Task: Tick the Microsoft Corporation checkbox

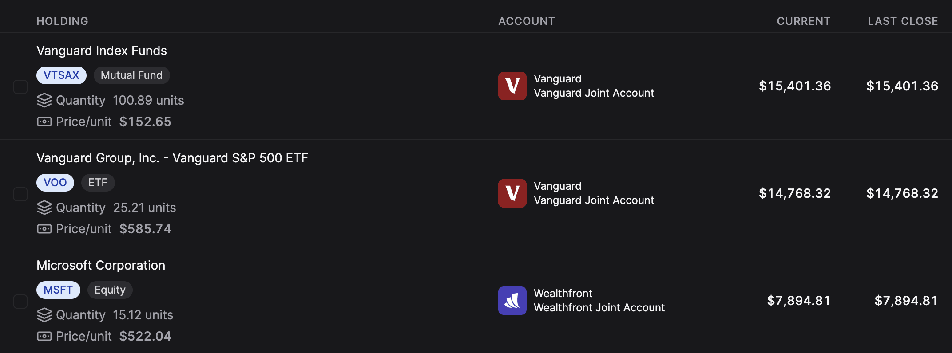Action: [20, 302]
